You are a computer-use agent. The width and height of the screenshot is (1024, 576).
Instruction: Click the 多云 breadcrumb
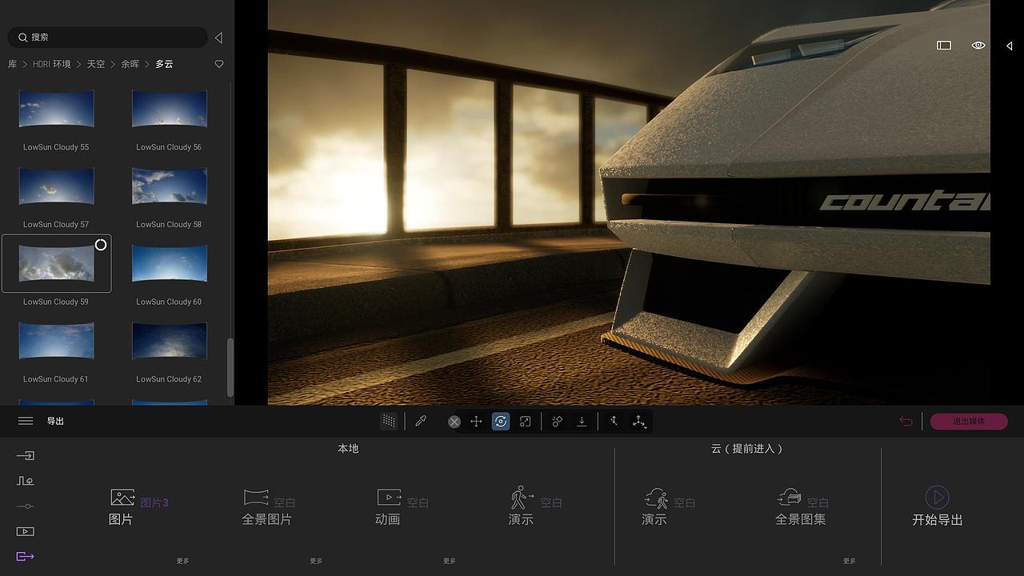165,64
